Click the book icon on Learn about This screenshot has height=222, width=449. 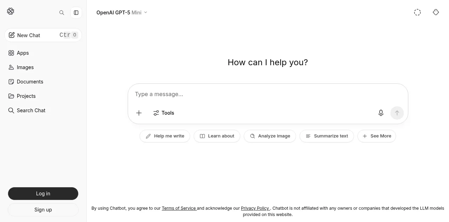click(202, 136)
